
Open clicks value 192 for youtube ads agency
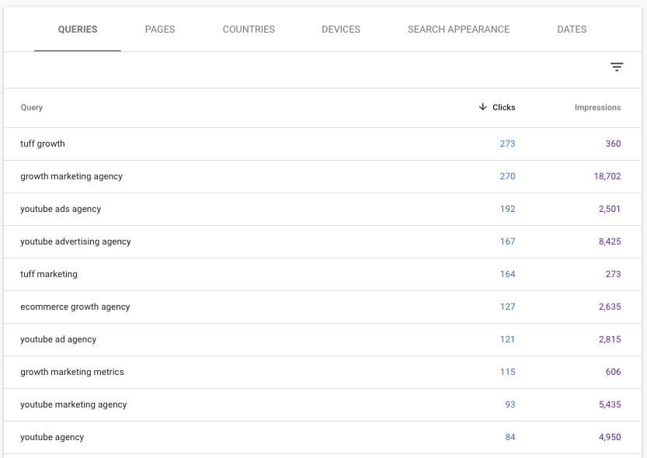coord(507,209)
